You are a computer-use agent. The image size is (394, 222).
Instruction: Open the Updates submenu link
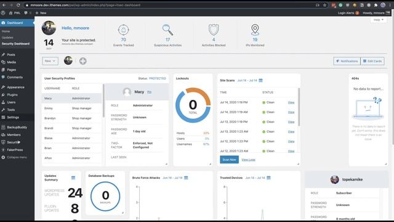(7, 38)
